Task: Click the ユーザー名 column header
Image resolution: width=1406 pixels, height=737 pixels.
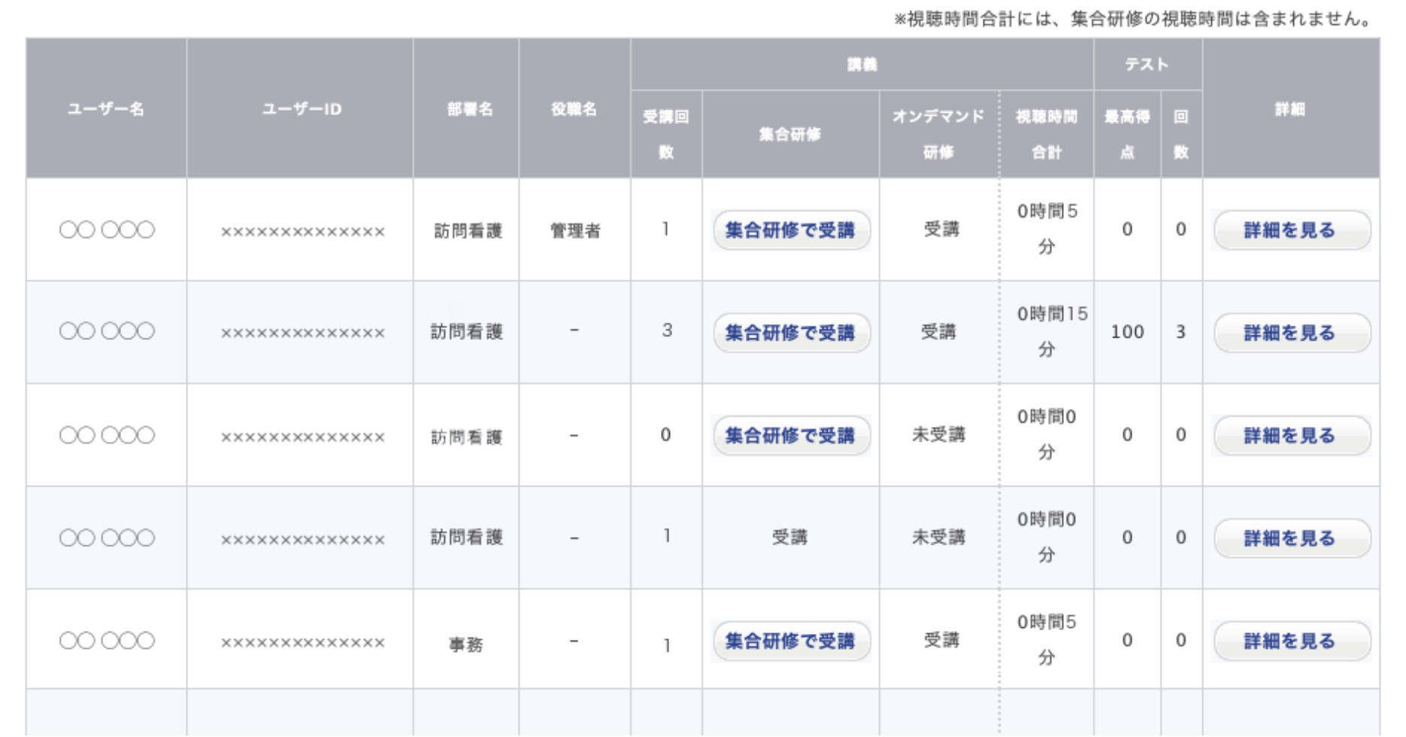Action: [x=106, y=109]
